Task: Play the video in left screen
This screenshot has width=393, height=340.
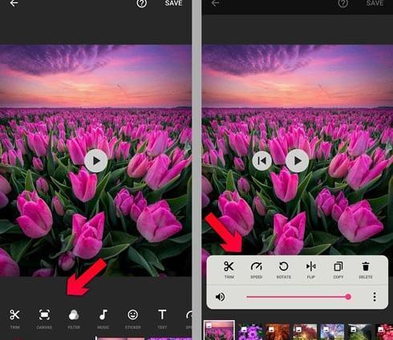Action: (x=96, y=161)
